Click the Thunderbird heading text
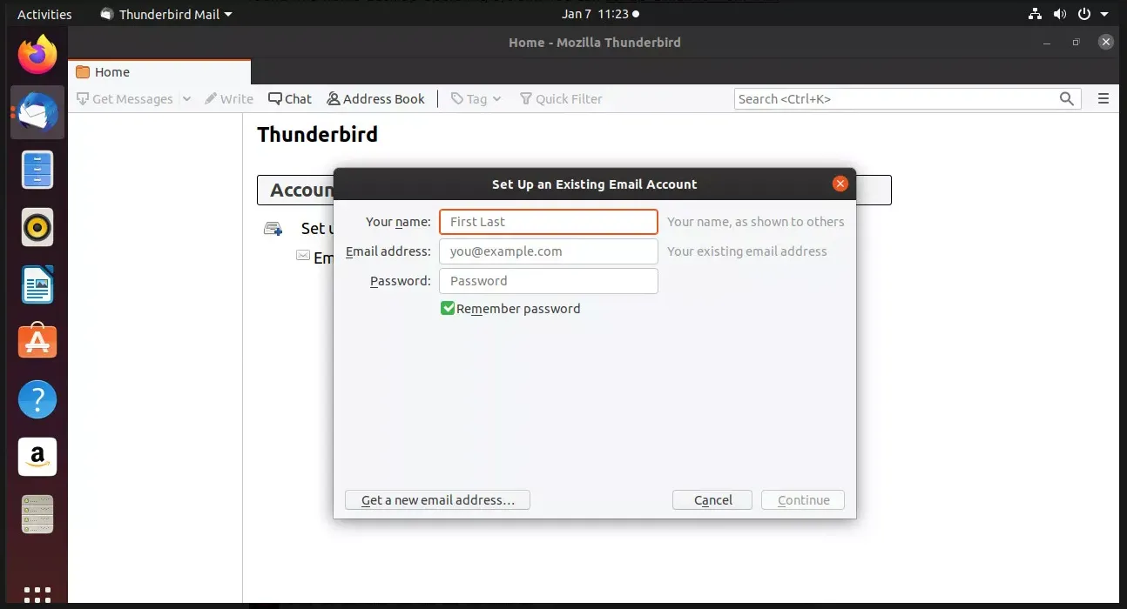1127x609 pixels. click(x=318, y=135)
